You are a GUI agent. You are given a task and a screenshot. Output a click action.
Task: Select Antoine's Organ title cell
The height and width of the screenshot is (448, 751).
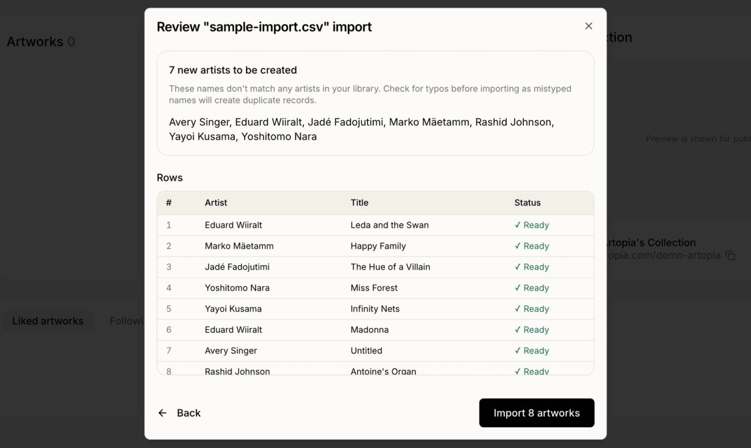click(383, 371)
